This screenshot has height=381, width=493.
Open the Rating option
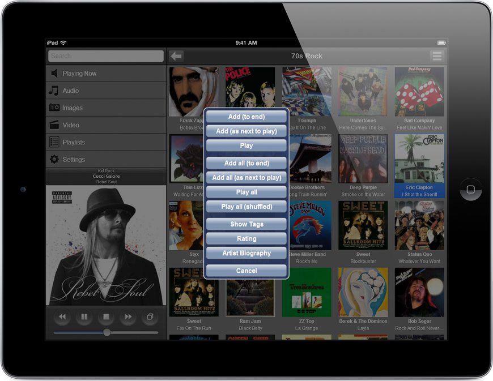click(x=246, y=238)
